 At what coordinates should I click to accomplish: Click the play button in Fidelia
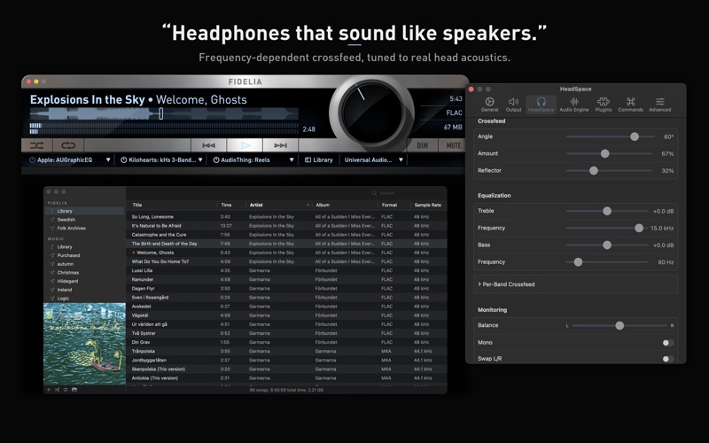pos(245,145)
